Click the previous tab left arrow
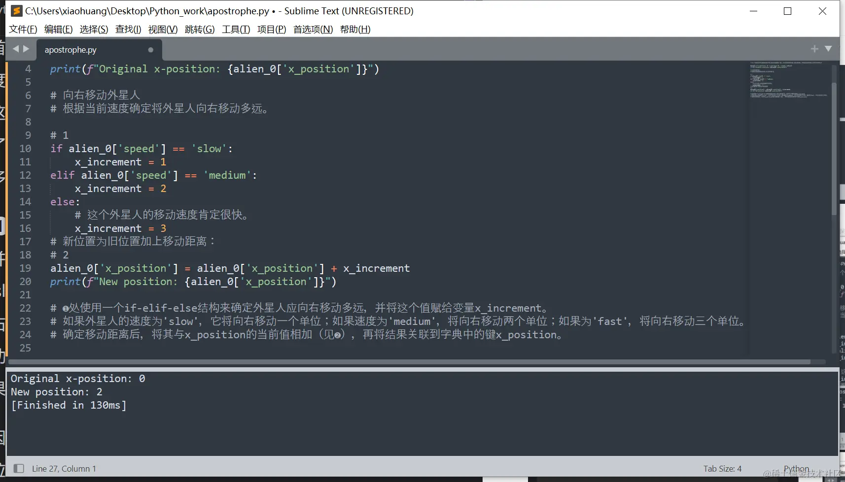 (x=16, y=49)
